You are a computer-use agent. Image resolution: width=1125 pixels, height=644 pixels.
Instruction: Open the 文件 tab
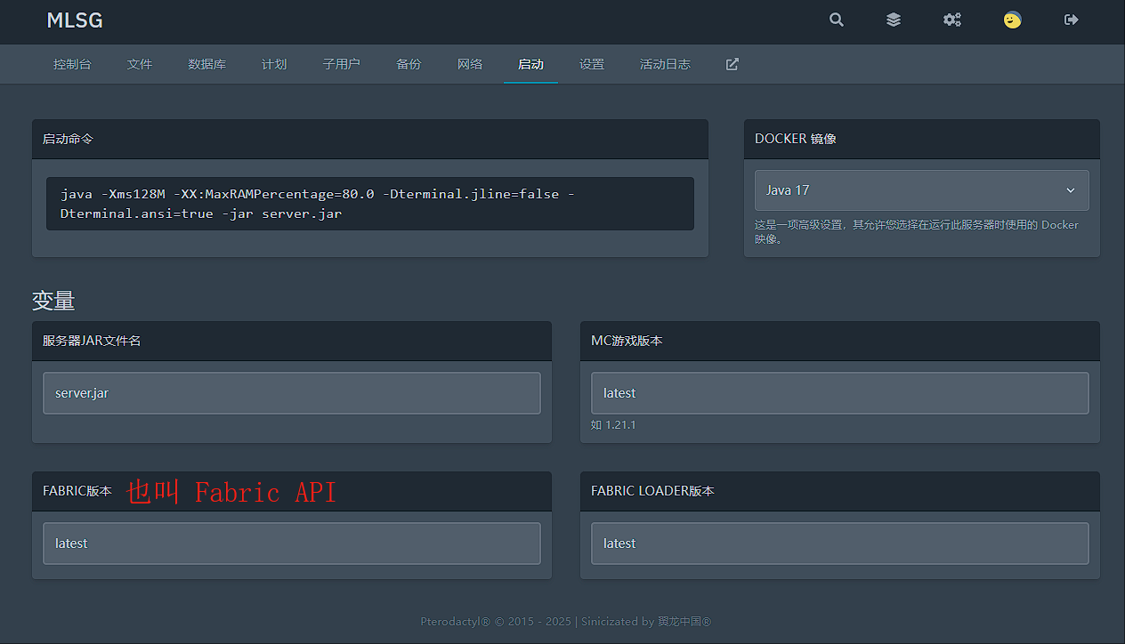tap(140, 64)
